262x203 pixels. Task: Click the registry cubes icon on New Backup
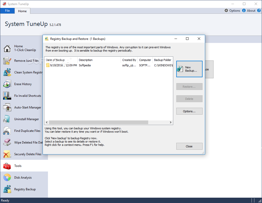[180, 69]
